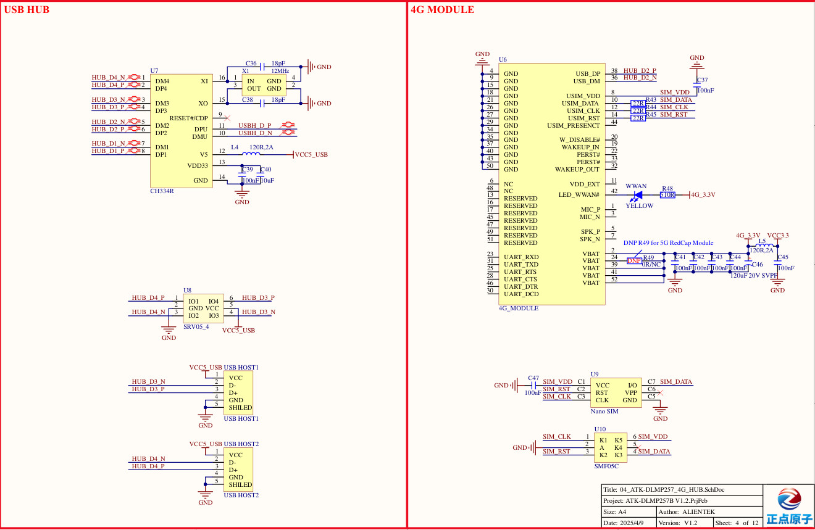The height and width of the screenshot is (530, 815).
Task: Select inductor L4 120R,2A
Action: pyautogui.click(x=252, y=154)
